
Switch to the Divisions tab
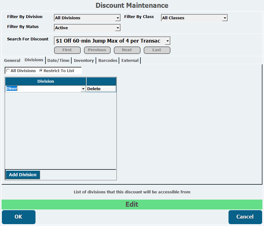[x=34, y=60]
